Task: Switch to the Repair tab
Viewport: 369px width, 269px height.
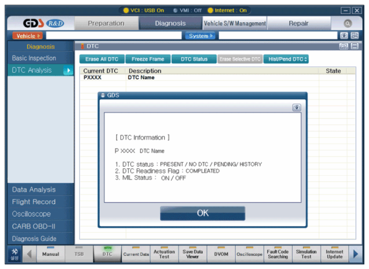Action: [298, 23]
